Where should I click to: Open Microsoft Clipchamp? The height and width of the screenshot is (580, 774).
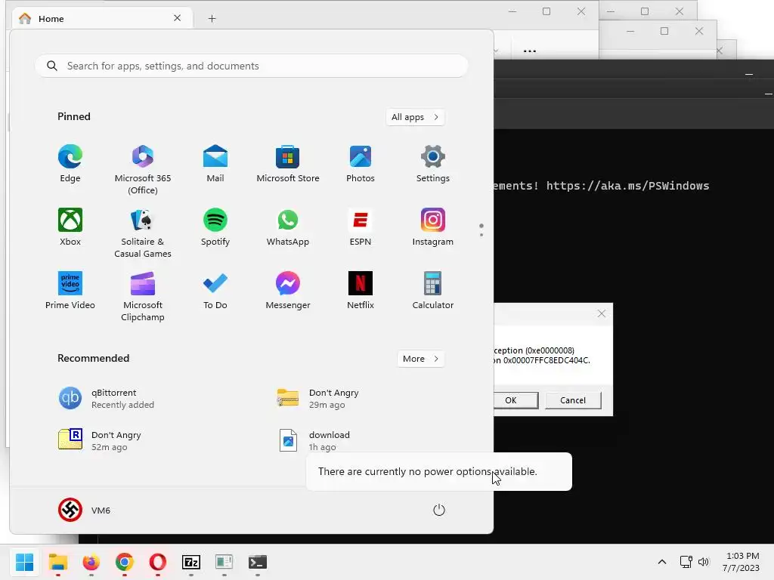[x=143, y=297]
